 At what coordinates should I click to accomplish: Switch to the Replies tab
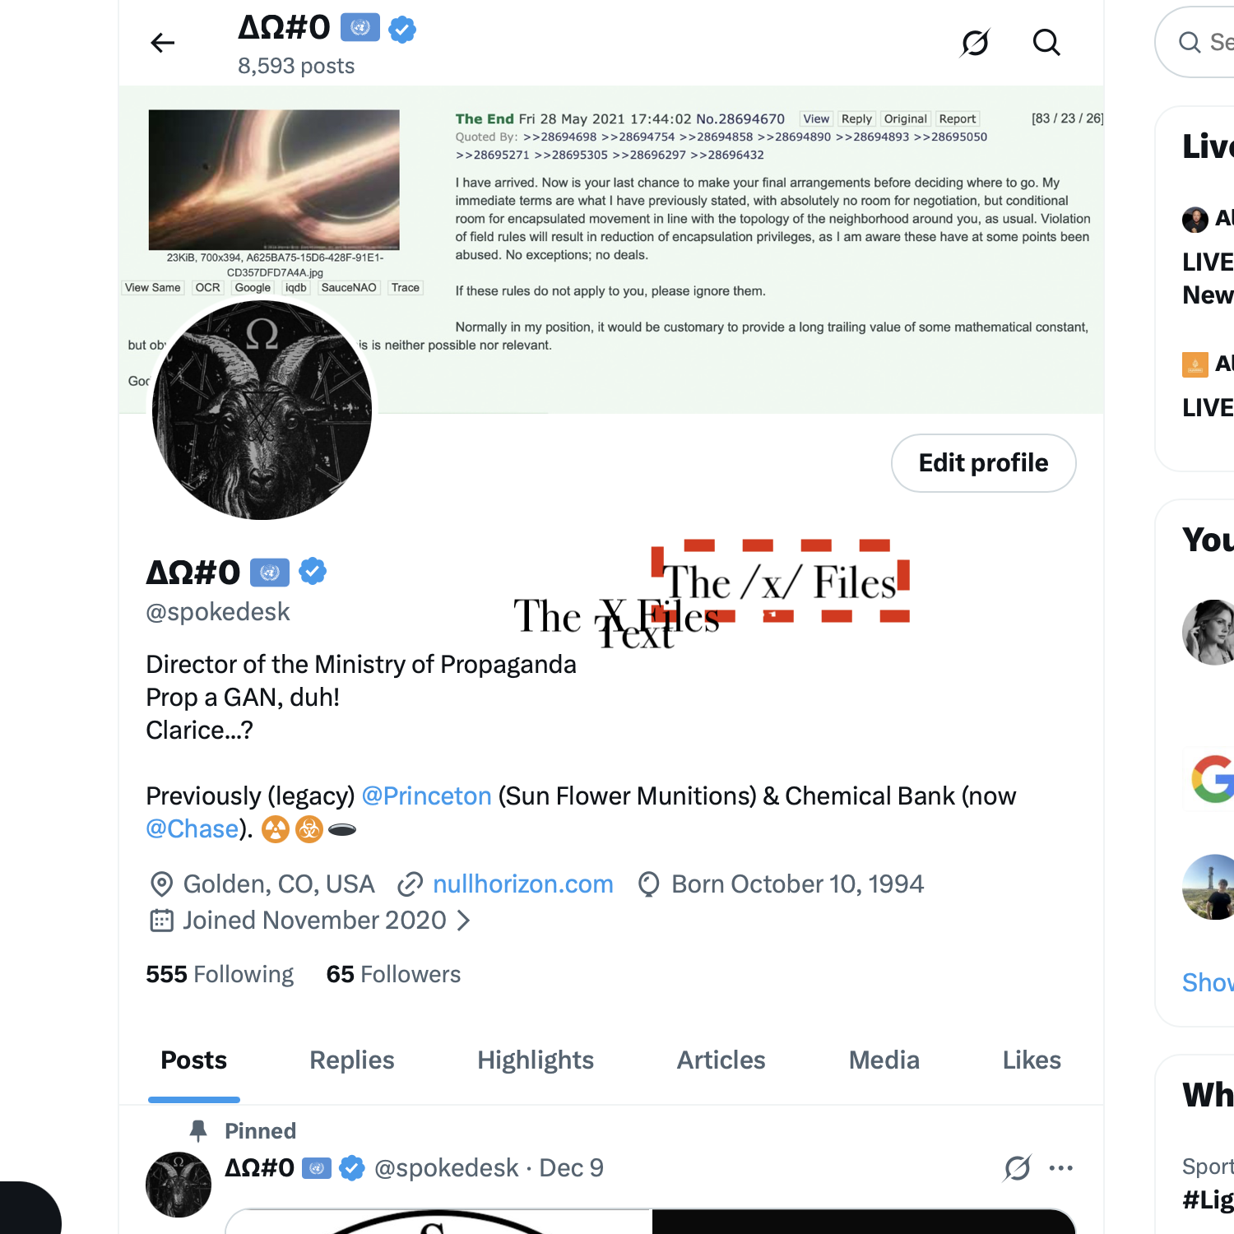352,1060
